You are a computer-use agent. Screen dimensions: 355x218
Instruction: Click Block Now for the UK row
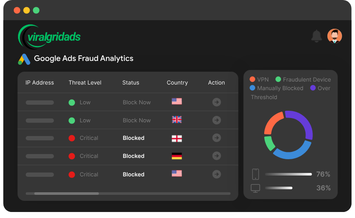pyautogui.click(x=137, y=120)
